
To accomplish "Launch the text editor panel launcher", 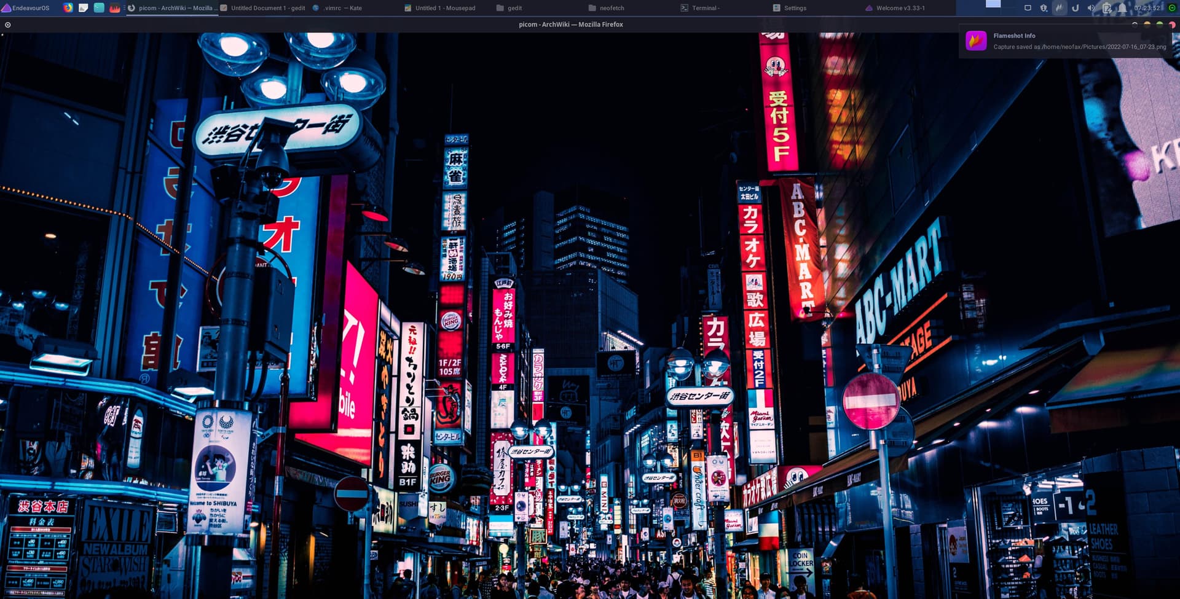I will (83, 8).
